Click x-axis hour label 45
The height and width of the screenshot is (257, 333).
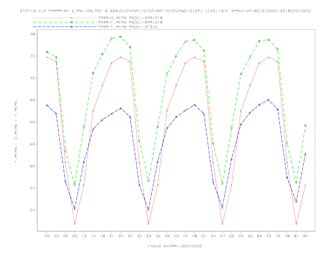[185, 236]
